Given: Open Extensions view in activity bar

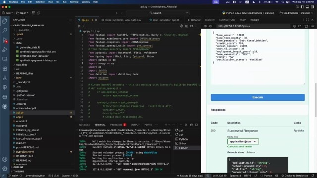Looking at the screenshot, I should point(4,68).
